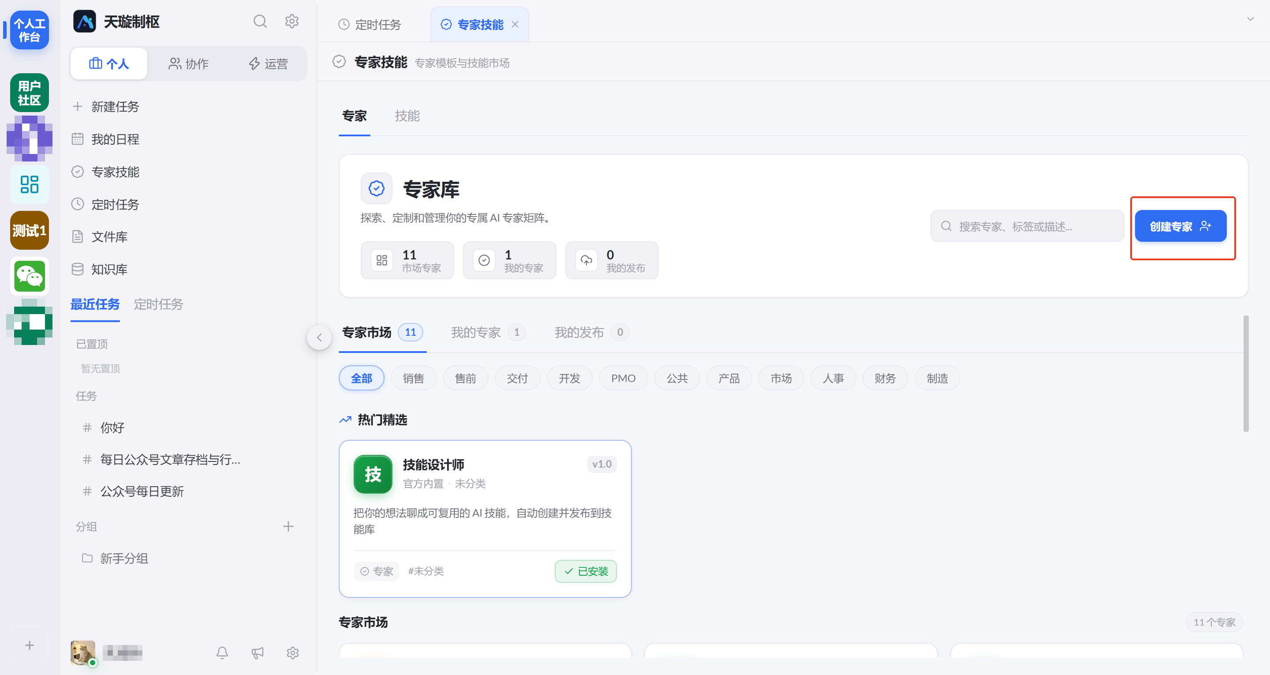
Task: Expand the tab list chevron dropdown
Action: [x=1250, y=19]
